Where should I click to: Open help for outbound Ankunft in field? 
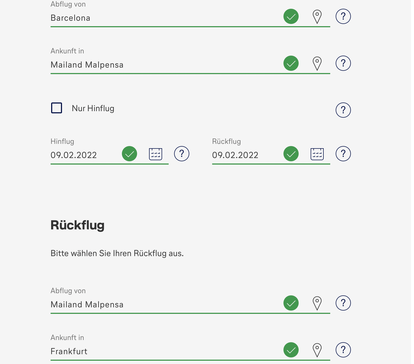tap(343, 63)
